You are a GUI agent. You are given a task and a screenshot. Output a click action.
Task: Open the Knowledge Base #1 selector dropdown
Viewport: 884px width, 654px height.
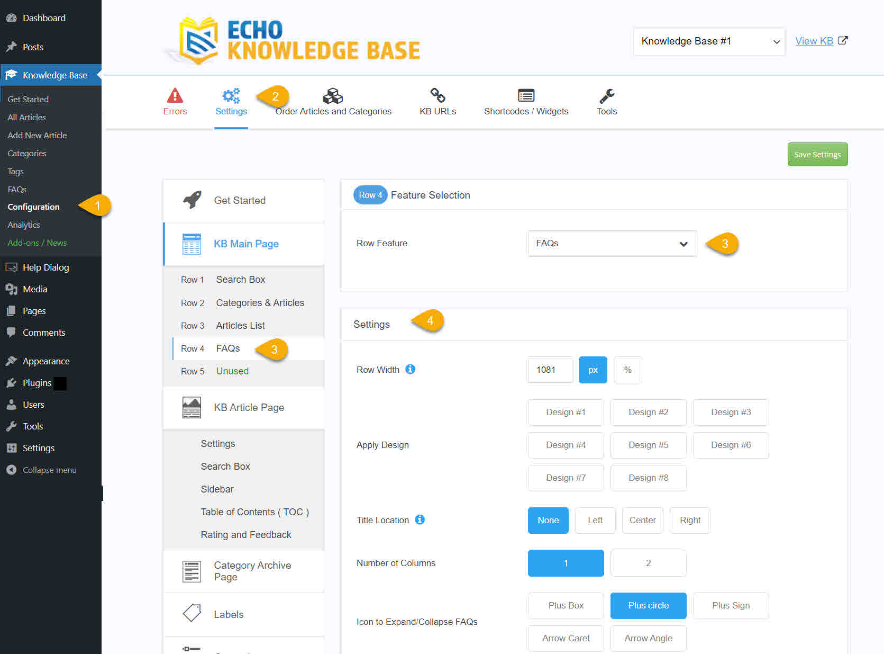709,41
